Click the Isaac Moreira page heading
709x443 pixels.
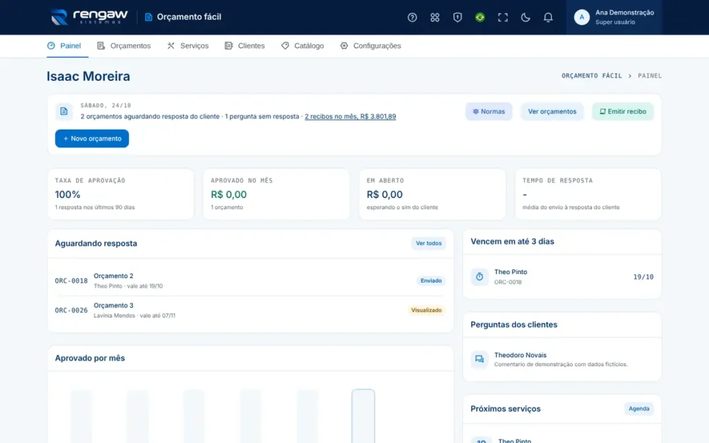(x=88, y=76)
